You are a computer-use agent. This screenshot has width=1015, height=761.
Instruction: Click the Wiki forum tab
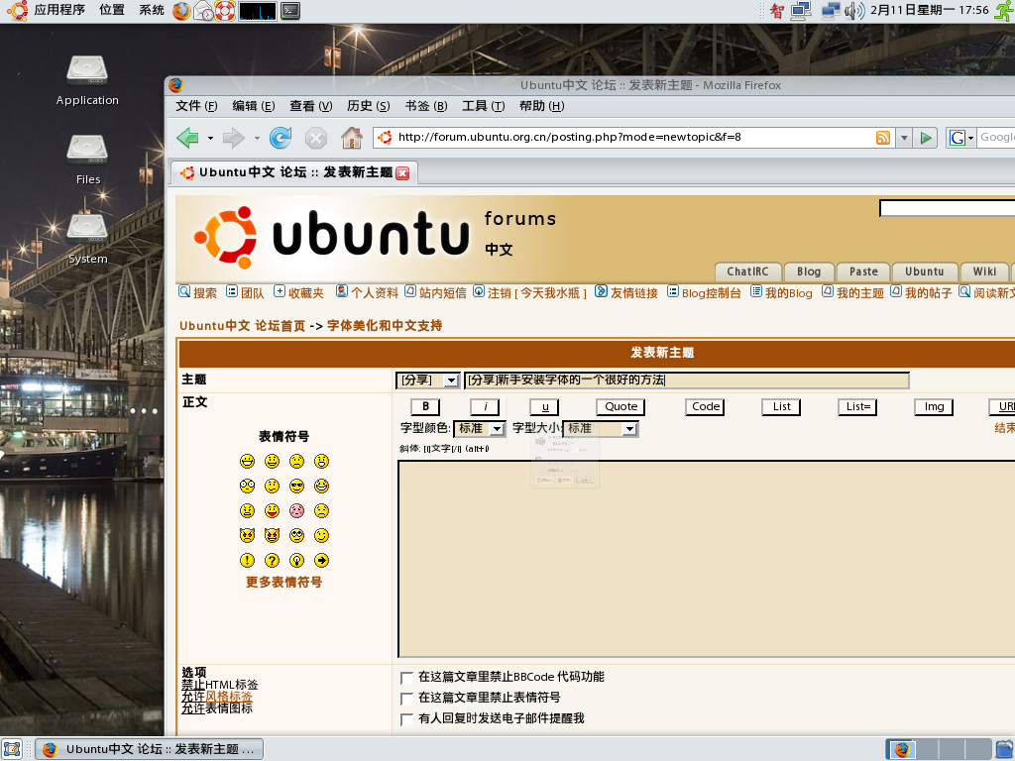pos(984,272)
